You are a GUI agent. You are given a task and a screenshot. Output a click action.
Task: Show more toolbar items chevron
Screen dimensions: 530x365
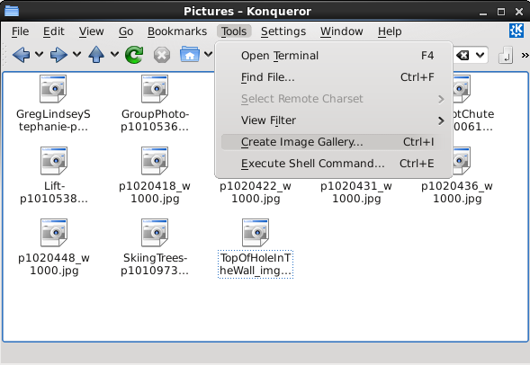pos(525,55)
